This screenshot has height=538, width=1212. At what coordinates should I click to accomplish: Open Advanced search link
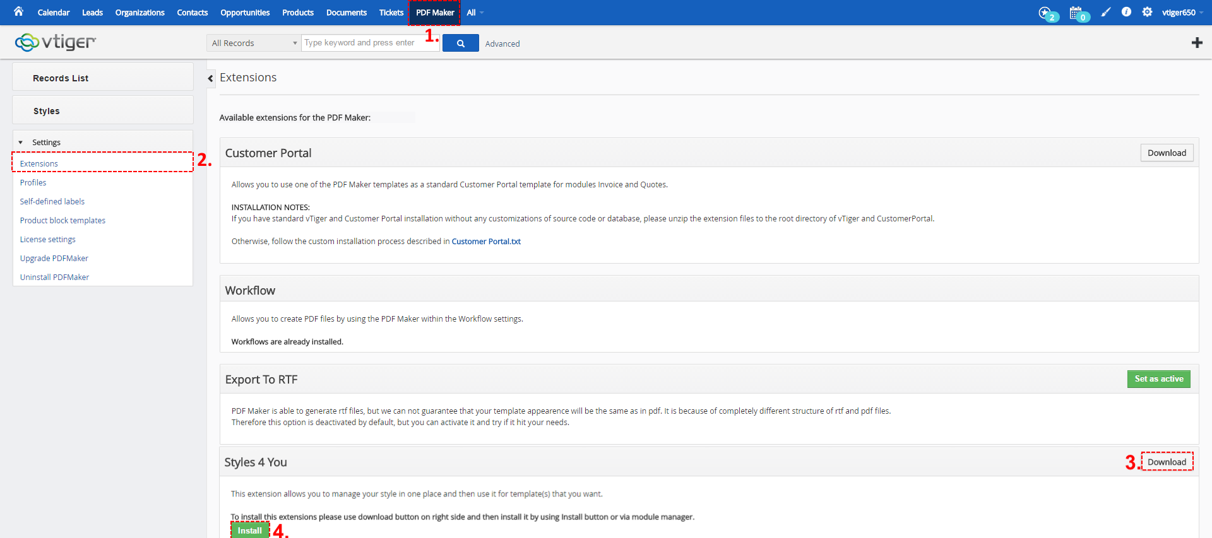click(x=502, y=44)
